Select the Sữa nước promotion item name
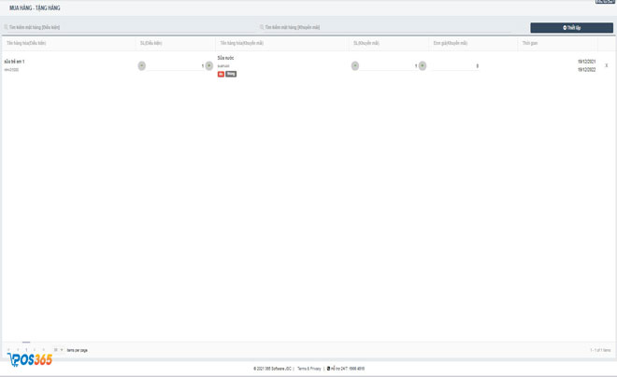 tap(225, 58)
